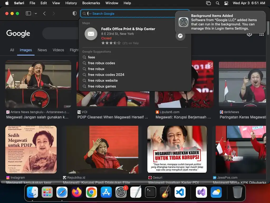
Task: Launch Firefox from the Dock
Action: [x=77, y=192]
